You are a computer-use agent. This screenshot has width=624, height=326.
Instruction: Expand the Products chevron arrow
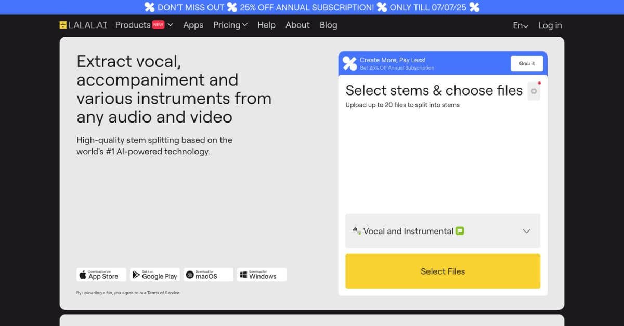tap(171, 25)
